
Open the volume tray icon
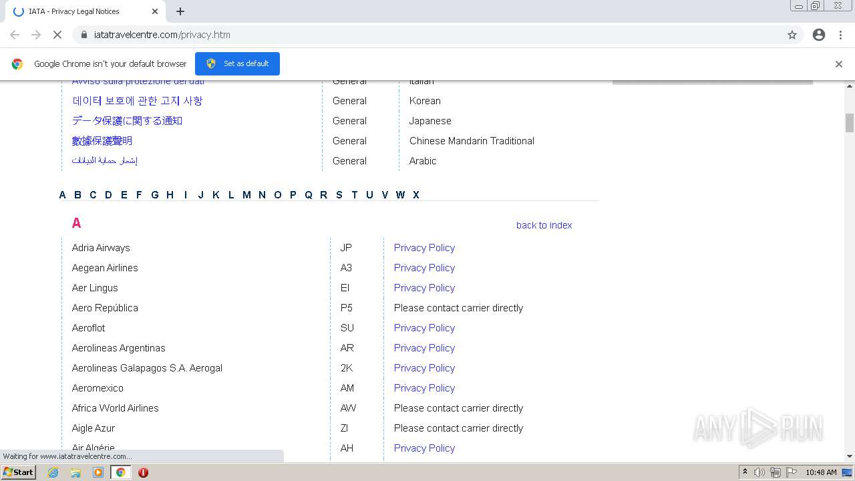point(759,472)
